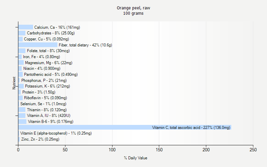Click the '250' x-axis tick label
267x167 pixels.
tap(253, 150)
